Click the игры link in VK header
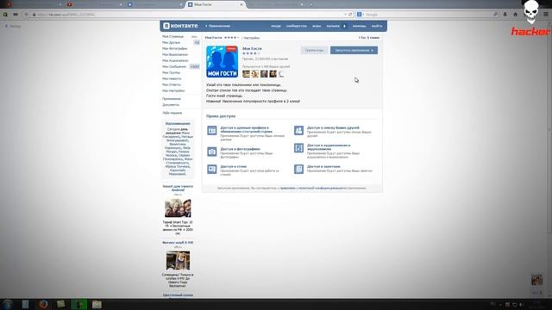This screenshot has width=552, height=310. point(317,26)
